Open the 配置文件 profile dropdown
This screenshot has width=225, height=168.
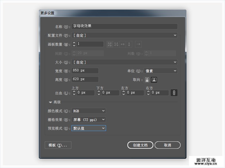pyautogui.click(x=125, y=35)
